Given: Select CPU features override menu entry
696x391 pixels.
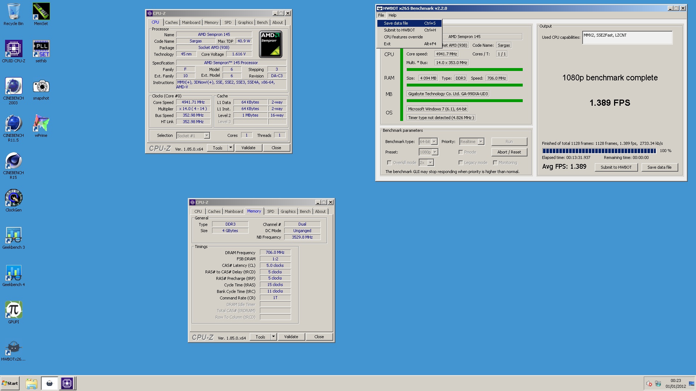Looking at the screenshot, I should (409, 37).
